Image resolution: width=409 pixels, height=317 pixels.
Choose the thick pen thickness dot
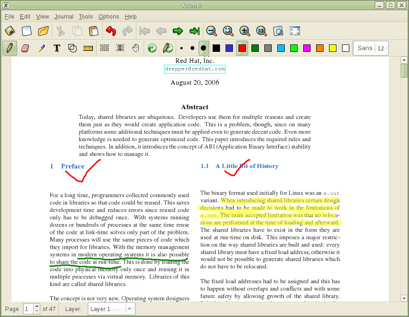point(203,48)
